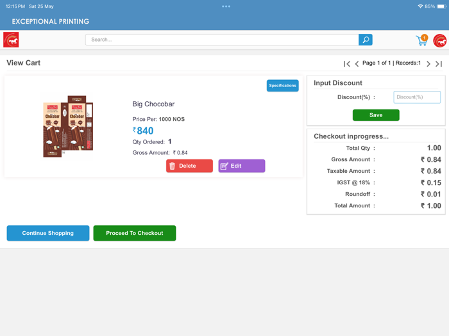This screenshot has height=336, width=449.
Task: Focus the Discount(%) input field
Action: (417, 97)
